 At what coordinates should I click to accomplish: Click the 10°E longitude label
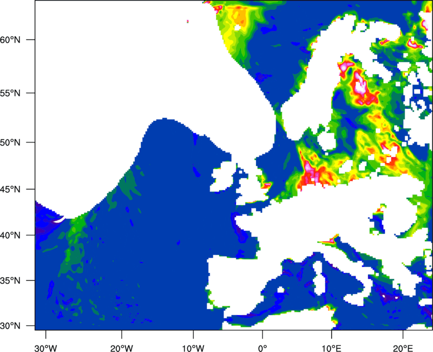331,348
